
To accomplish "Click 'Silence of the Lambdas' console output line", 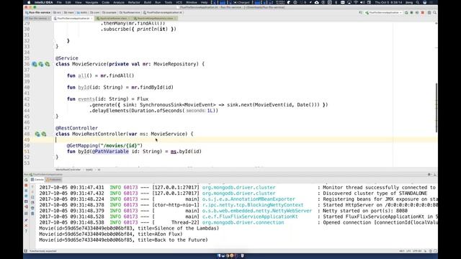I will pyautogui.click(x=129, y=228).
